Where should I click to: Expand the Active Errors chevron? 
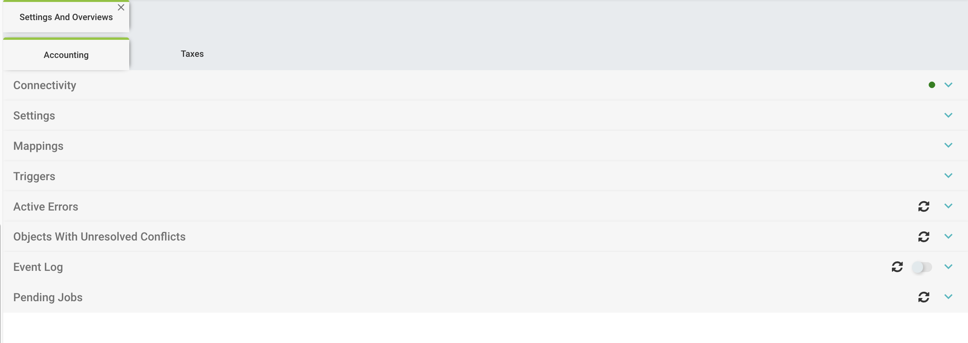coord(948,206)
